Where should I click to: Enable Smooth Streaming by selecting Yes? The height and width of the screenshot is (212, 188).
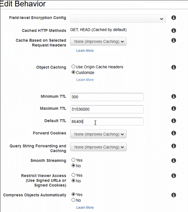tap(74, 160)
